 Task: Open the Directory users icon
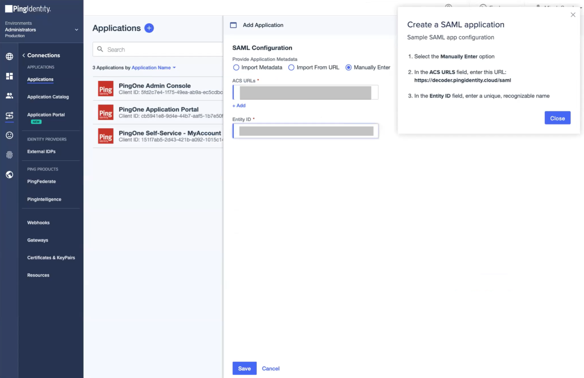click(x=9, y=96)
